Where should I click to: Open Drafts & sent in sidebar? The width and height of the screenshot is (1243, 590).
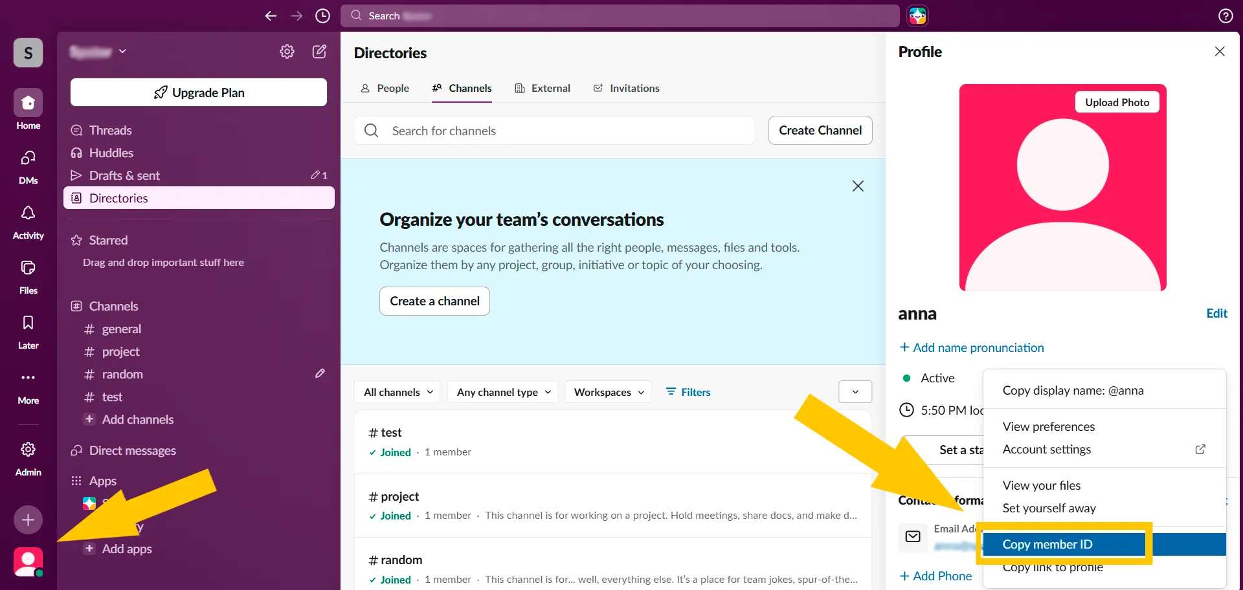(199, 175)
